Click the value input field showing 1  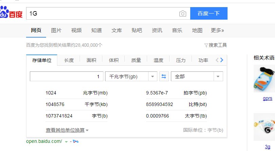coord(66,77)
